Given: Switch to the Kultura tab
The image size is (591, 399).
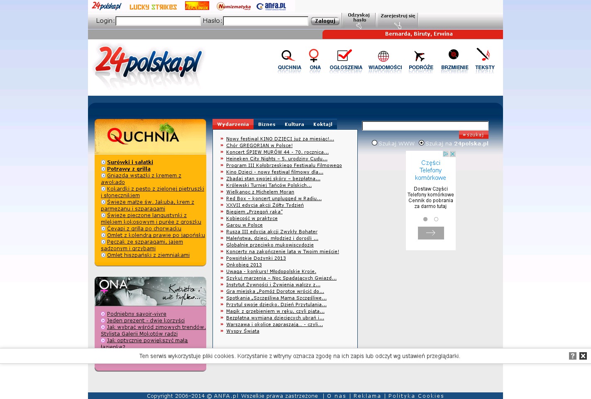Looking at the screenshot, I should [294, 124].
